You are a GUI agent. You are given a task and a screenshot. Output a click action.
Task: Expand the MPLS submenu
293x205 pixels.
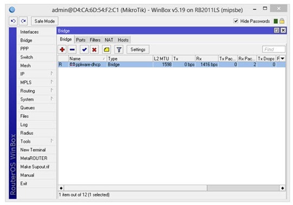point(36,82)
